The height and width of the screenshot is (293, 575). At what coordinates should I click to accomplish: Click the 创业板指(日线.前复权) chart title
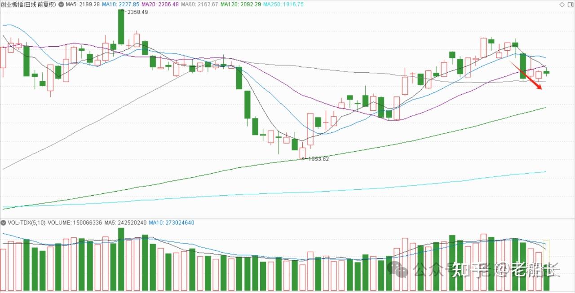[29, 4]
